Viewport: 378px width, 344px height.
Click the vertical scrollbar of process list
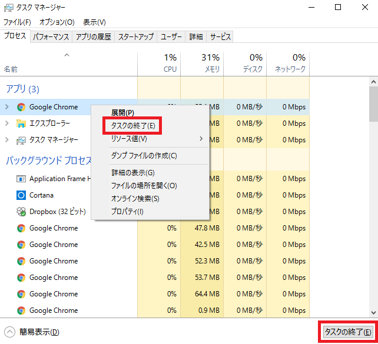(373, 176)
